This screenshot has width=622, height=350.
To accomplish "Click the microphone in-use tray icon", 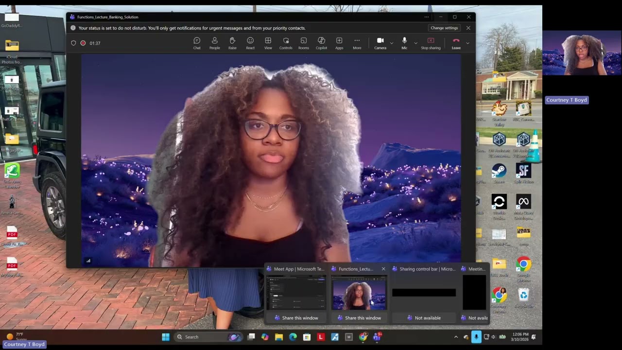I will 476,337.
